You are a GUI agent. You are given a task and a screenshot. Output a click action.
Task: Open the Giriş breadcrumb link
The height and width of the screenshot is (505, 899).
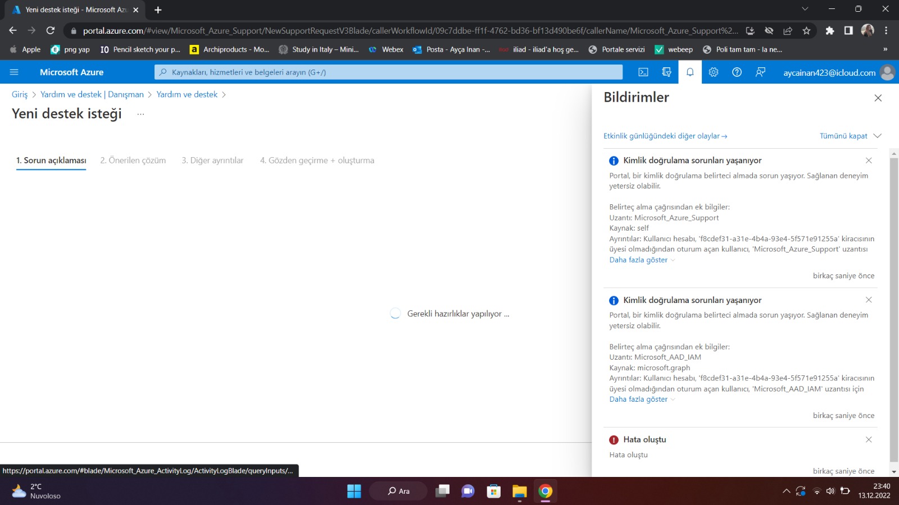20,94
